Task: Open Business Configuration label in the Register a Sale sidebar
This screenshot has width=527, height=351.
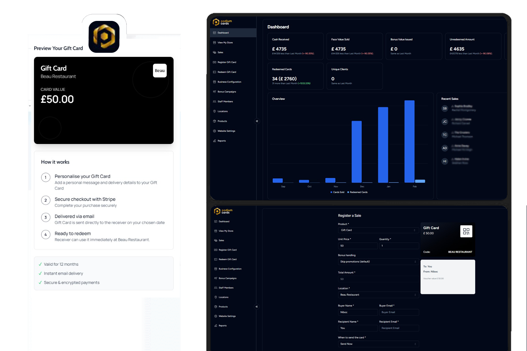Action: (x=230, y=269)
